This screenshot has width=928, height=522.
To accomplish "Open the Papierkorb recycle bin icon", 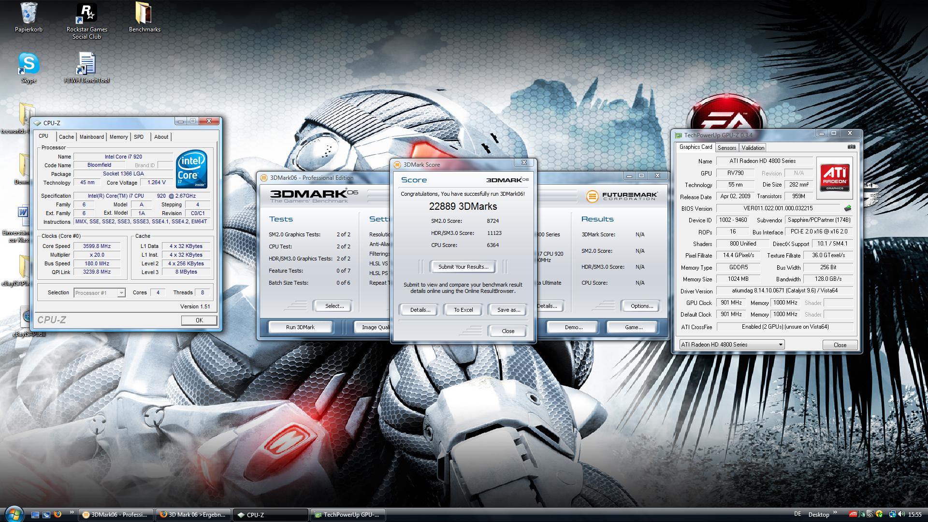I will [29, 18].
